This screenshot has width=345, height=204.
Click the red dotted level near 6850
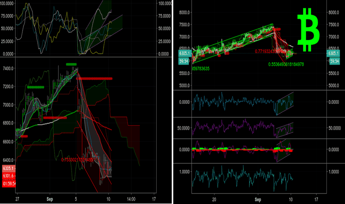click(x=55, y=118)
